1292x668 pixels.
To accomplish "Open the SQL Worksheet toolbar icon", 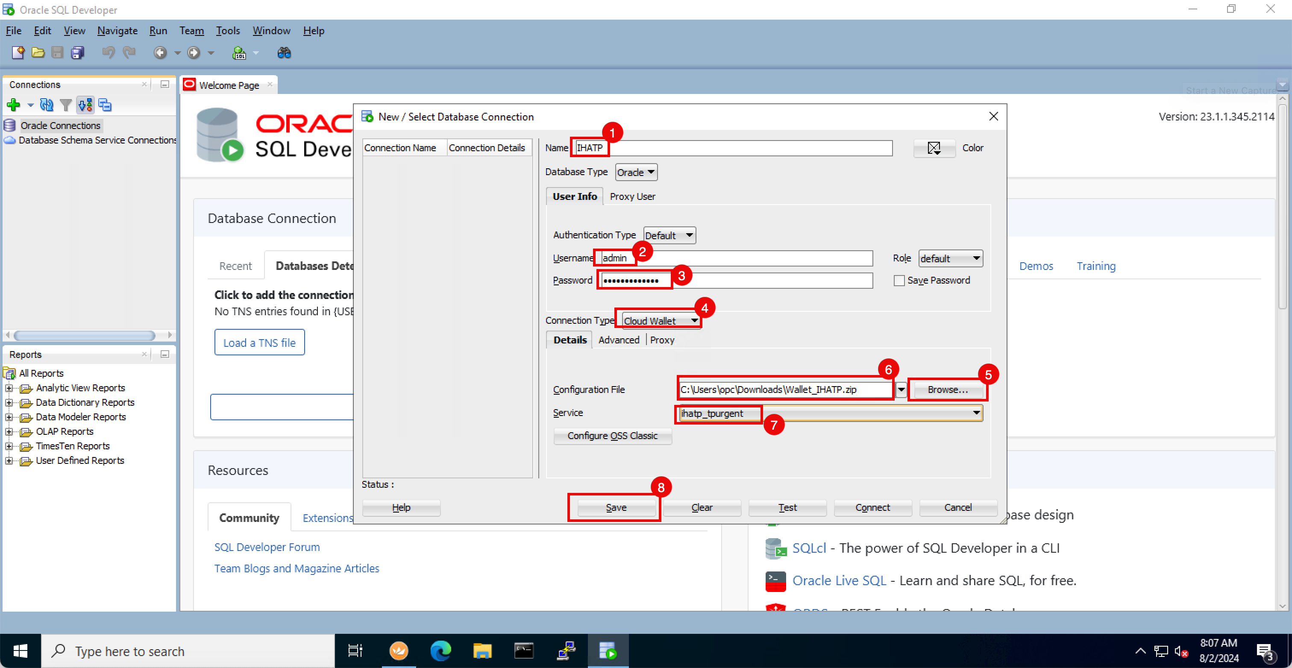I will (x=239, y=53).
